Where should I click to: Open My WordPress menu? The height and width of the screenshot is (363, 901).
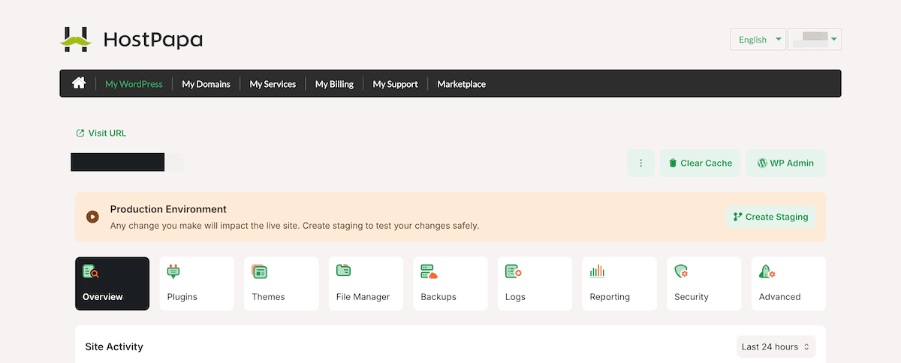pos(134,84)
